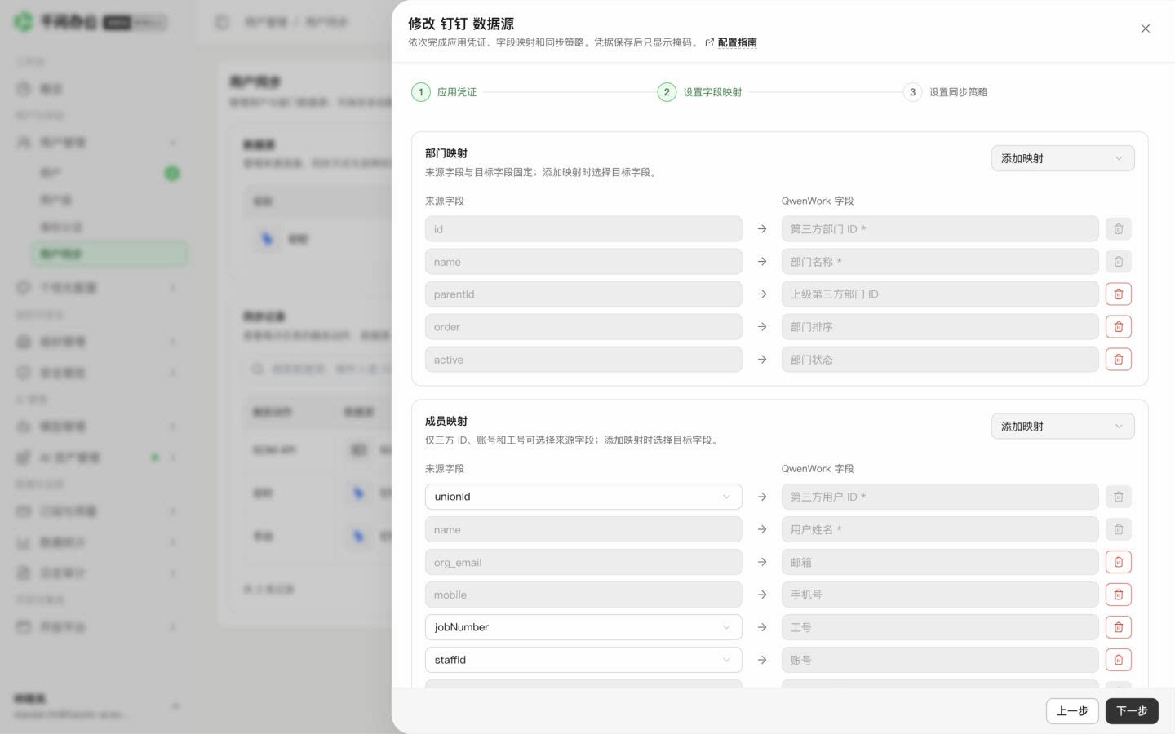This screenshot has width=1175, height=734.
Task: Click the 部门排序 target field
Action: [940, 327]
